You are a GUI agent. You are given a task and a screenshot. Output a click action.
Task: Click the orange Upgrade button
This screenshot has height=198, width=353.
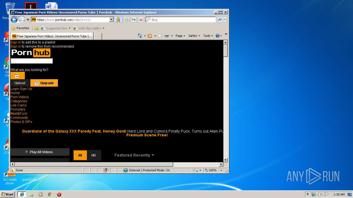pos(44,83)
